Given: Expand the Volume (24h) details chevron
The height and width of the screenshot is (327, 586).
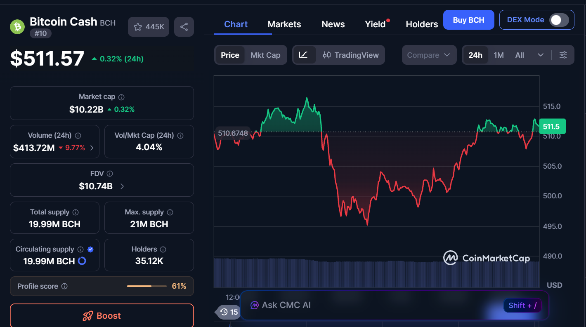Looking at the screenshot, I should coord(92,147).
